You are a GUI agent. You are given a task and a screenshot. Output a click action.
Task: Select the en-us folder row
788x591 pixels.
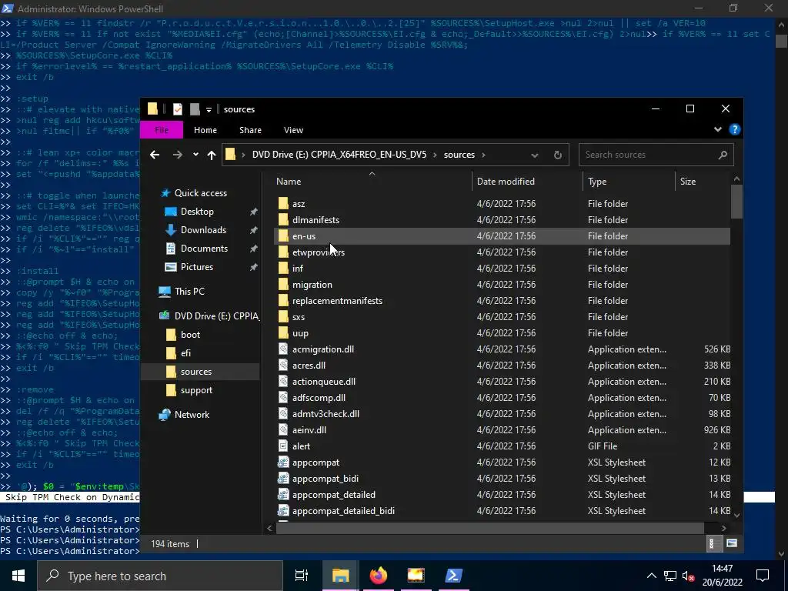tap(502, 236)
